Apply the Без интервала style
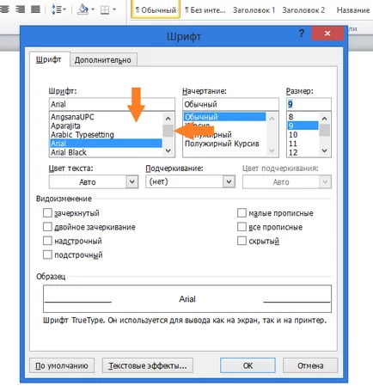373x392 pixels. click(205, 10)
